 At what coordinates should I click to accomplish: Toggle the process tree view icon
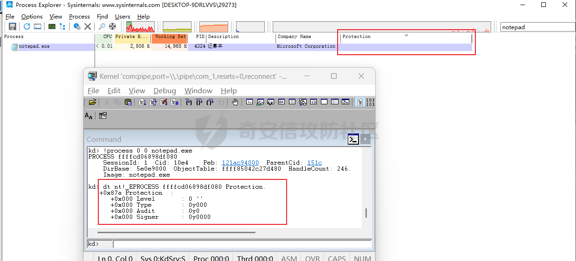click(x=63, y=26)
